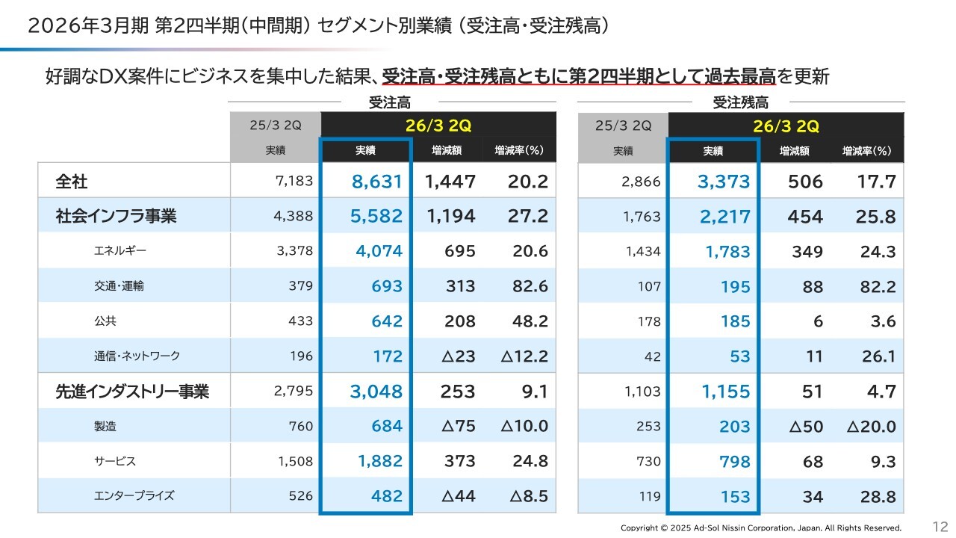The height and width of the screenshot is (538, 956).
Task: Select the 受注高 section heading
Action: 389,103
